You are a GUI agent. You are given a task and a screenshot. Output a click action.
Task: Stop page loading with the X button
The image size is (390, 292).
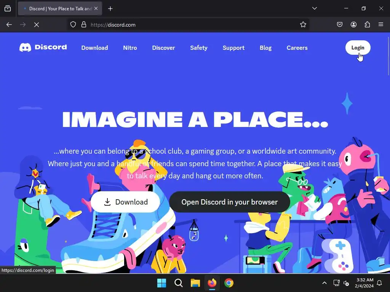37,25
